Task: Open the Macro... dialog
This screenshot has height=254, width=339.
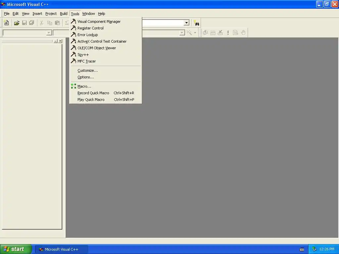Action: [106, 86]
